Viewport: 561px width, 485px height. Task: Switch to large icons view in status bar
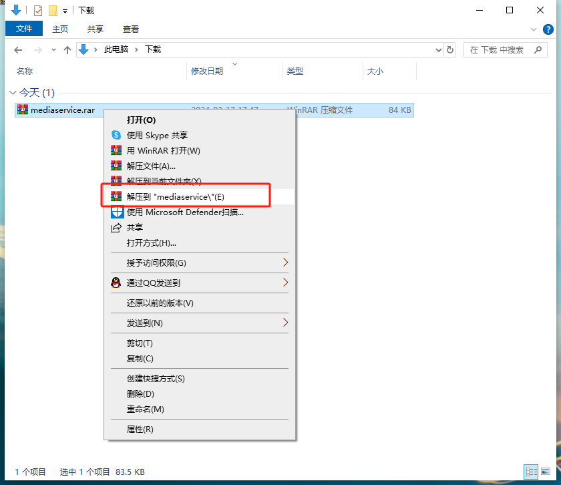pyautogui.click(x=546, y=472)
